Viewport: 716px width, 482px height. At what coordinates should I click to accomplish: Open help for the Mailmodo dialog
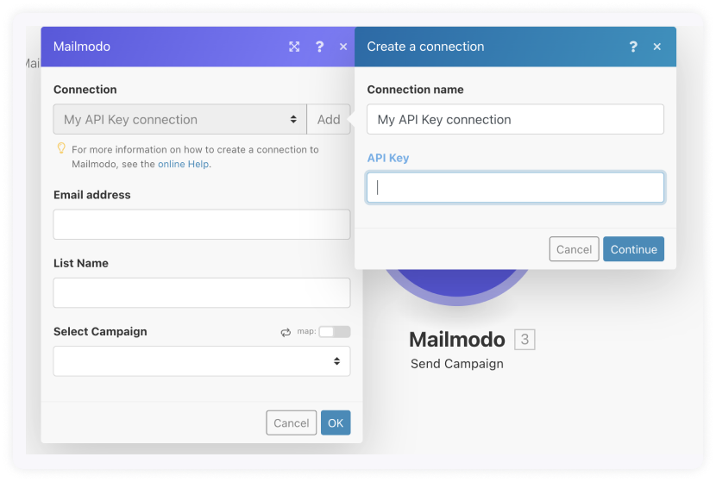(320, 47)
